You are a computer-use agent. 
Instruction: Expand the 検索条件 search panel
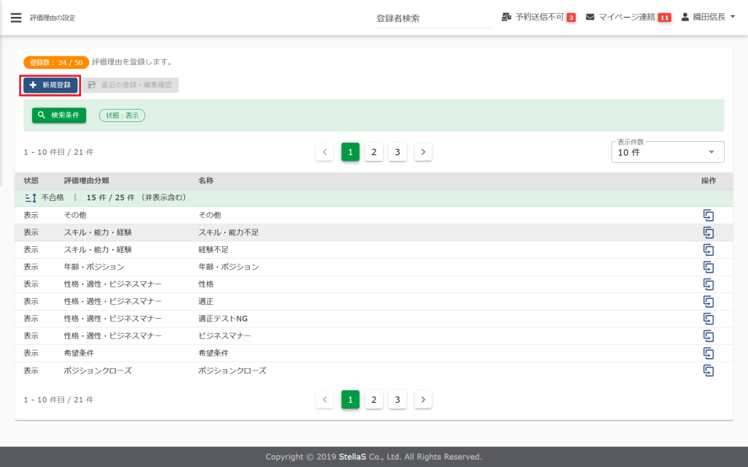59,115
